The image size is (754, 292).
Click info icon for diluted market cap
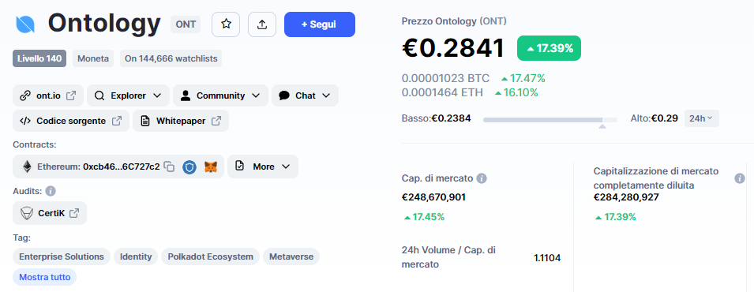coord(740,178)
